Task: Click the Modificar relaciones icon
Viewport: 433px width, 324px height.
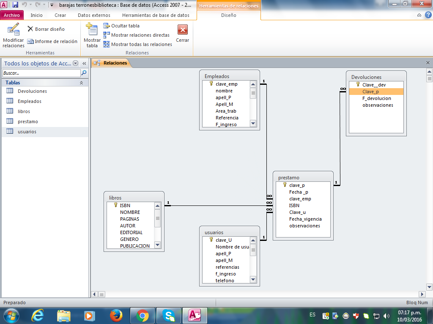Action: (x=13, y=30)
